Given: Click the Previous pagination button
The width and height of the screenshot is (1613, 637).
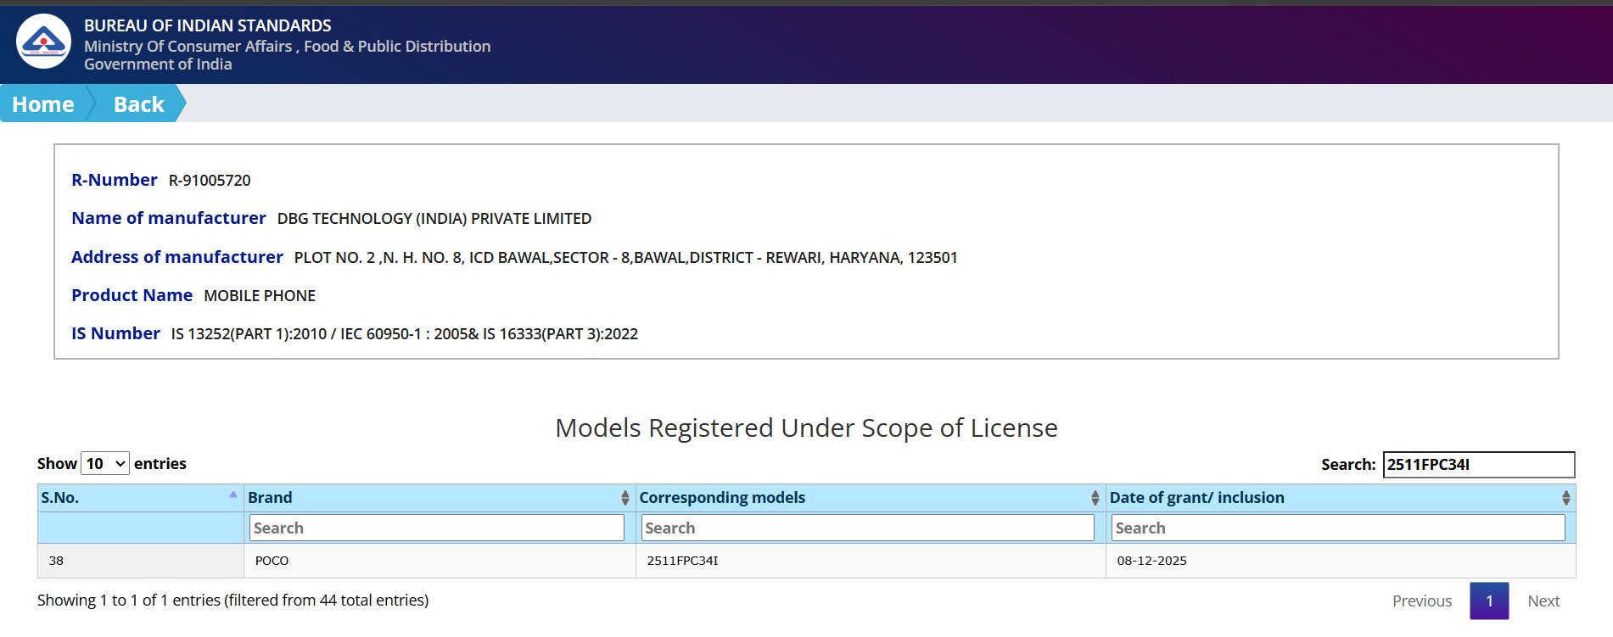Looking at the screenshot, I should (x=1421, y=601).
